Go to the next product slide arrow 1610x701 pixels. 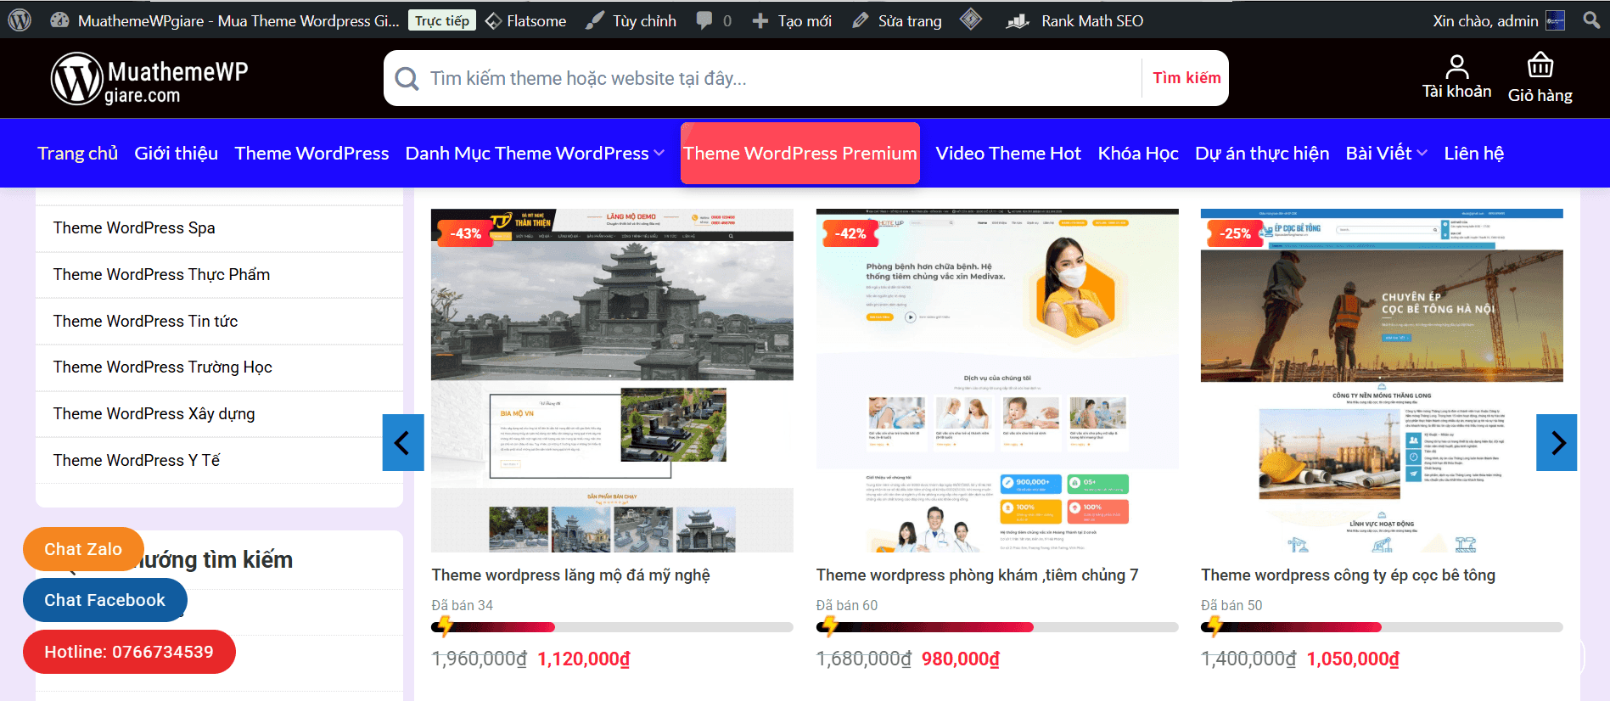pyautogui.click(x=1557, y=442)
